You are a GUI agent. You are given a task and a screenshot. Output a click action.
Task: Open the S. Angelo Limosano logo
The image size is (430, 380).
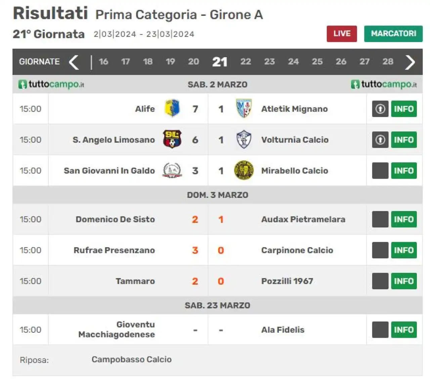172,139
